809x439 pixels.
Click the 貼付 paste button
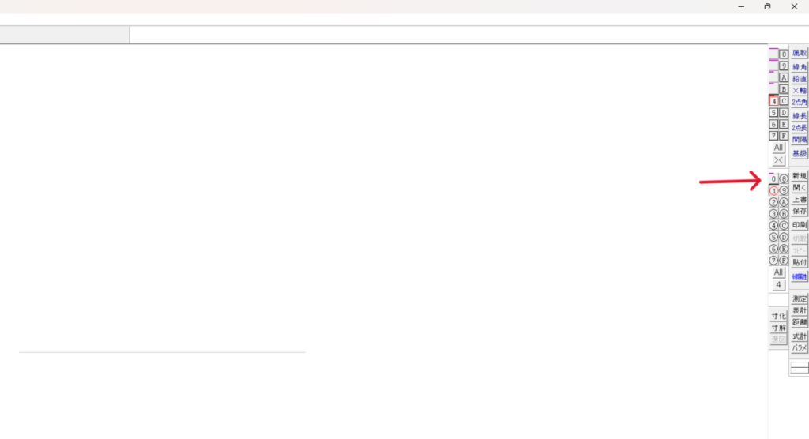800,263
